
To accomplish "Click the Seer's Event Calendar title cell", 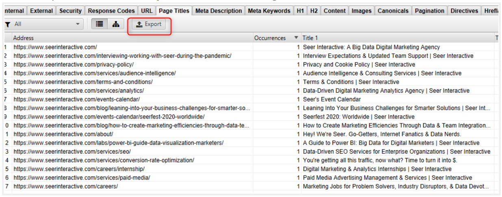I will (332, 100).
